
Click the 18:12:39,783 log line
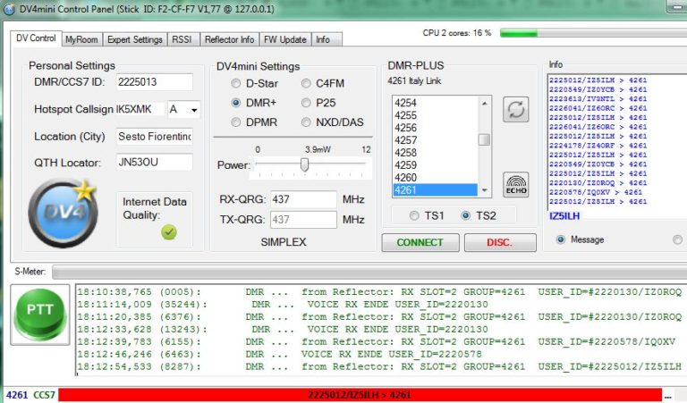(377, 341)
